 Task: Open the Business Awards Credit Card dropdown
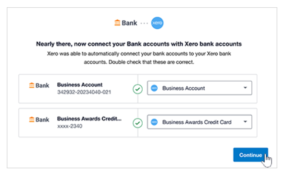pyautogui.click(x=199, y=122)
